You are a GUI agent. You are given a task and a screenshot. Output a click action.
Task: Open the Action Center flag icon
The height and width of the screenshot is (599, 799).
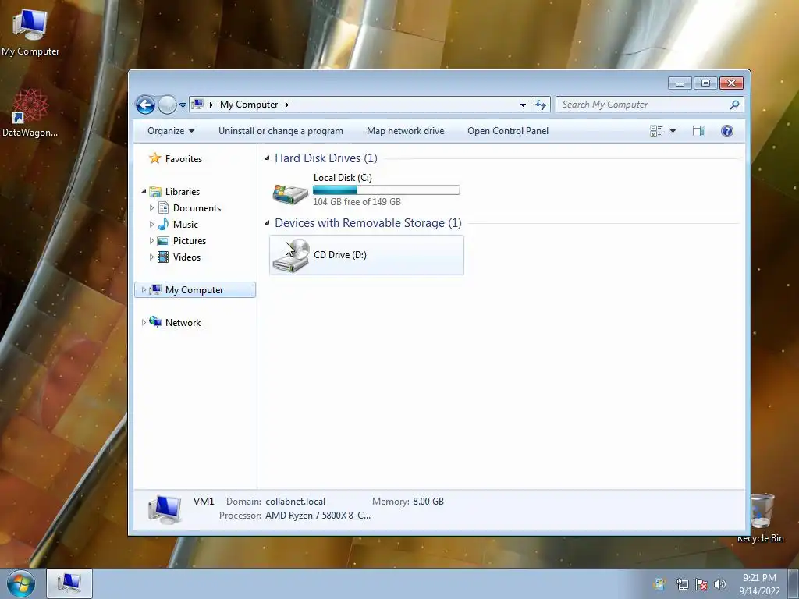(701, 585)
